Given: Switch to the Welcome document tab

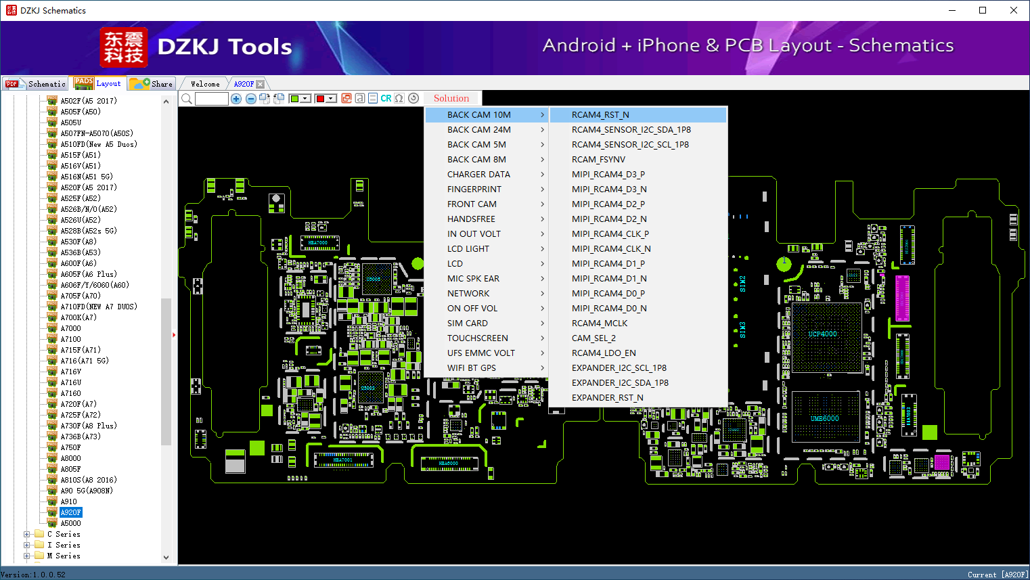Looking at the screenshot, I should click(x=205, y=84).
